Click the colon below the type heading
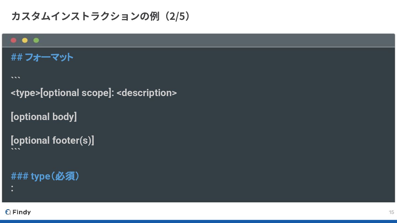This screenshot has width=397, height=223. click(x=12, y=188)
